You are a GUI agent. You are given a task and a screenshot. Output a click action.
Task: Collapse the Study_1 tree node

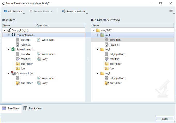click(x=5, y=30)
